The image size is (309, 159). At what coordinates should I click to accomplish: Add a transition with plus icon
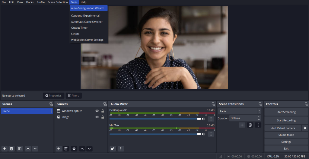click(242, 125)
